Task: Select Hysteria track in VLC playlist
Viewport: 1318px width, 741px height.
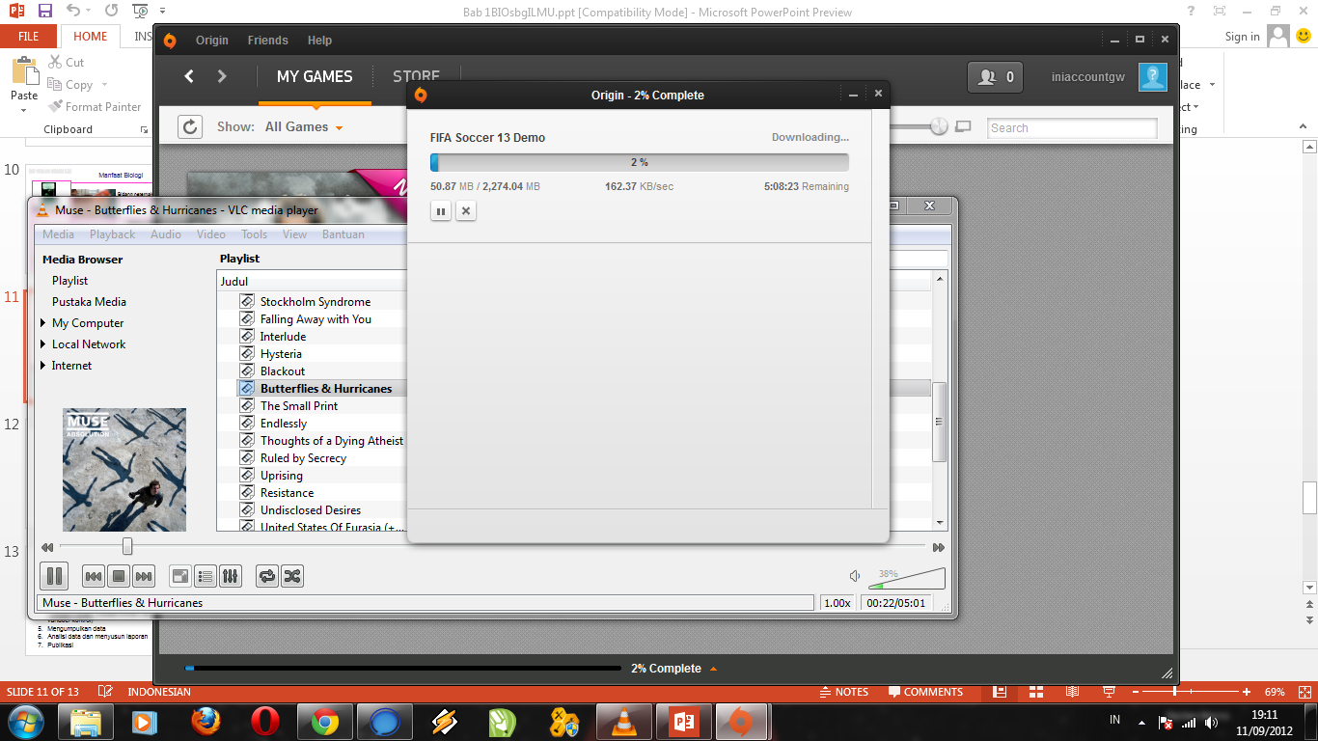Action: [281, 354]
